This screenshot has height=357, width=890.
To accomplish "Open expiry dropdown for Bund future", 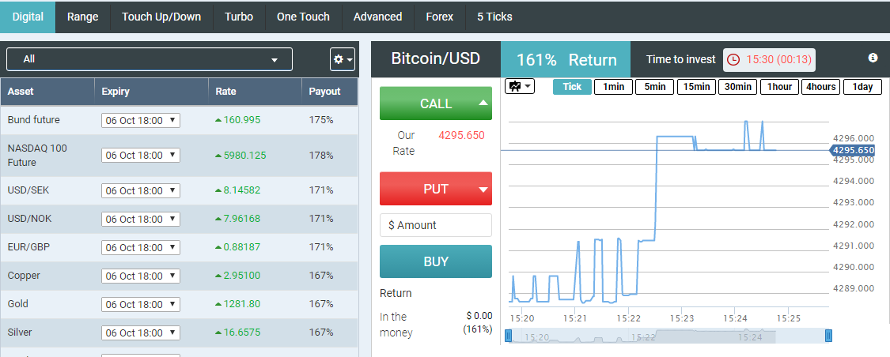I will 141,120.
